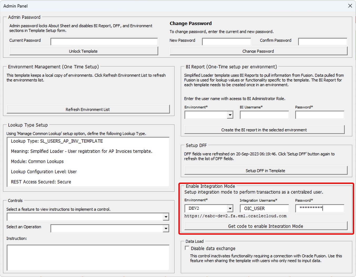Viewport: 356px width, 277px height.
Task: Click the Instruction text area under Controls
Action: coord(88,258)
